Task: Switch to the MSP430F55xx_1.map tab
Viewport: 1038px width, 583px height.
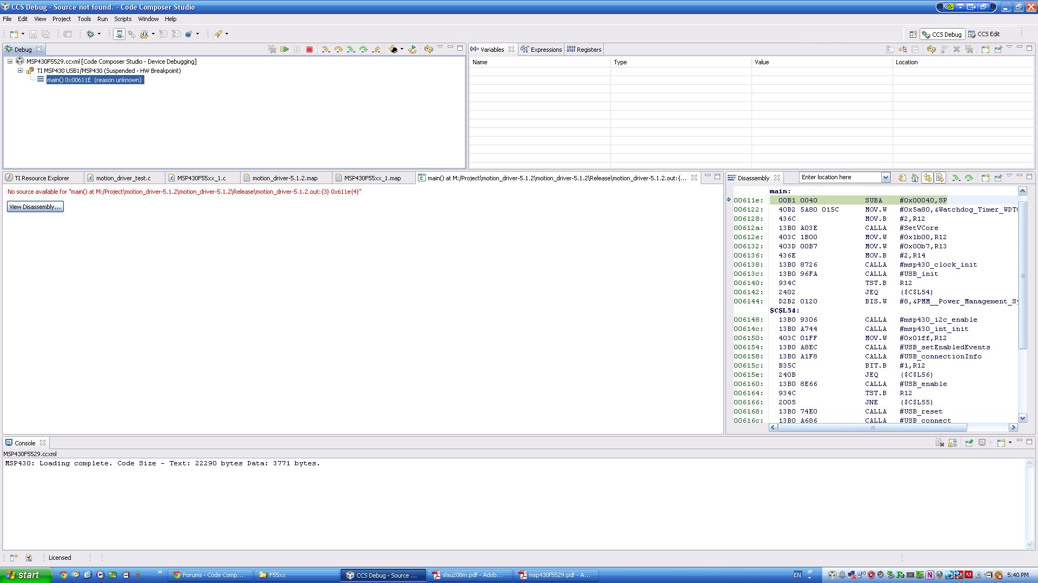Action: pos(372,178)
